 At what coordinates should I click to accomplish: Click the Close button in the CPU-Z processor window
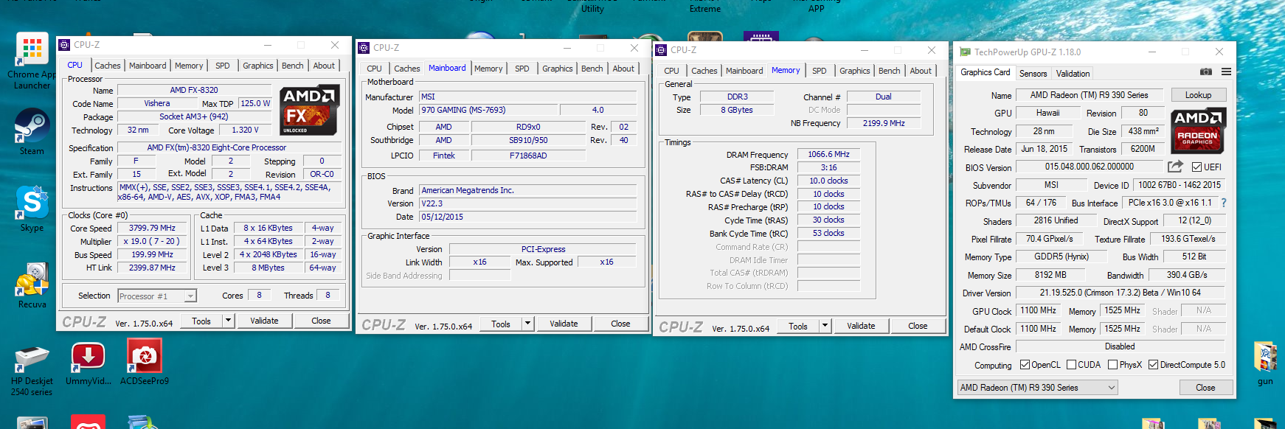point(321,321)
